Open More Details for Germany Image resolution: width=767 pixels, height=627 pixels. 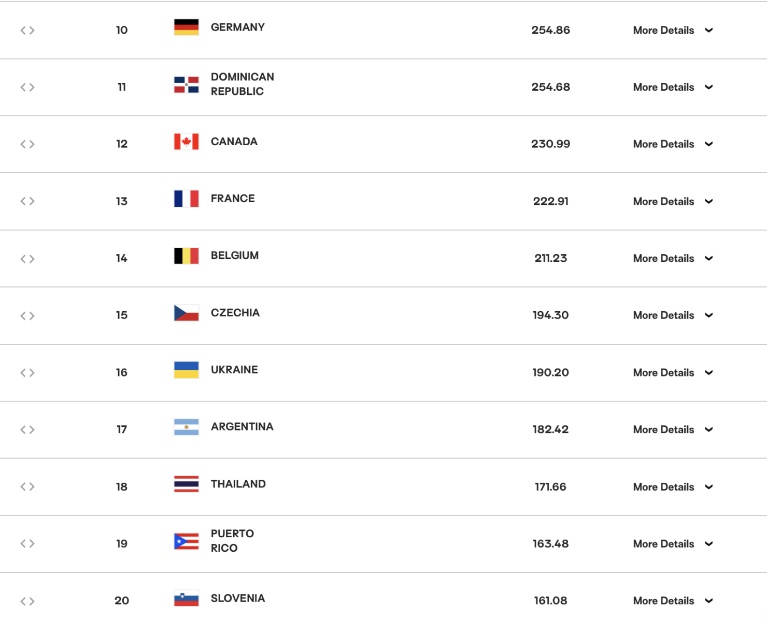[x=663, y=30]
